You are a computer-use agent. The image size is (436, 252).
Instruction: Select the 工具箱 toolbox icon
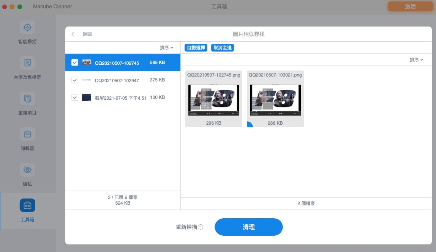(27, 206)
